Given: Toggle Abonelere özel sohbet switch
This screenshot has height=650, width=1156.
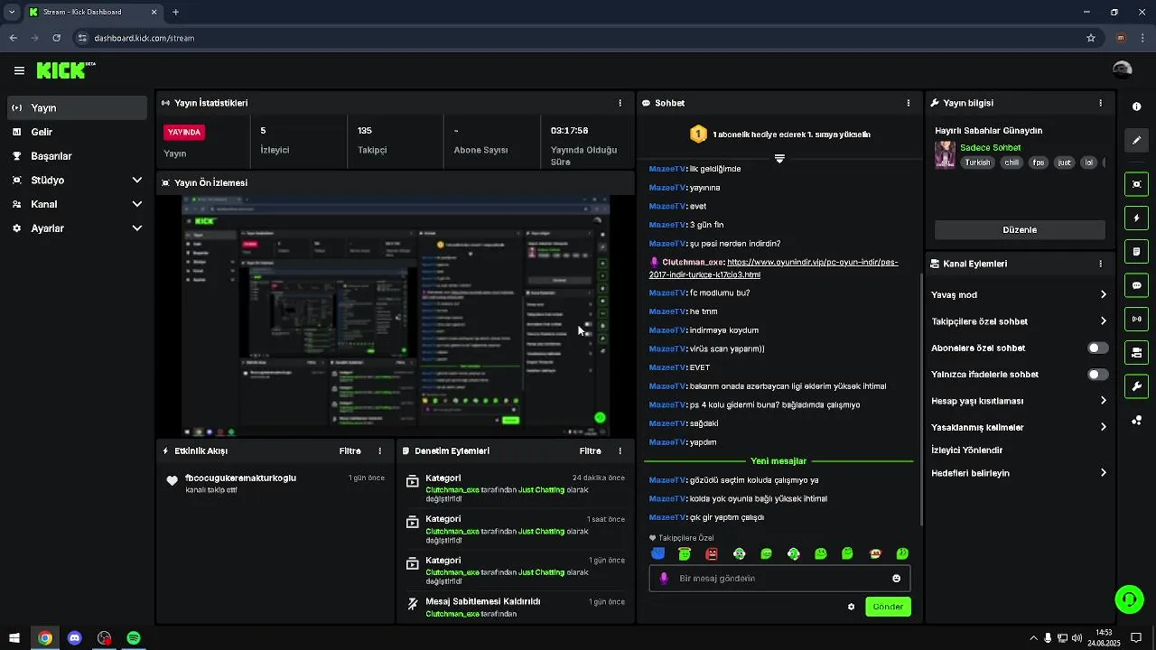Looking at the screenshot, I should pos(1097,348).
